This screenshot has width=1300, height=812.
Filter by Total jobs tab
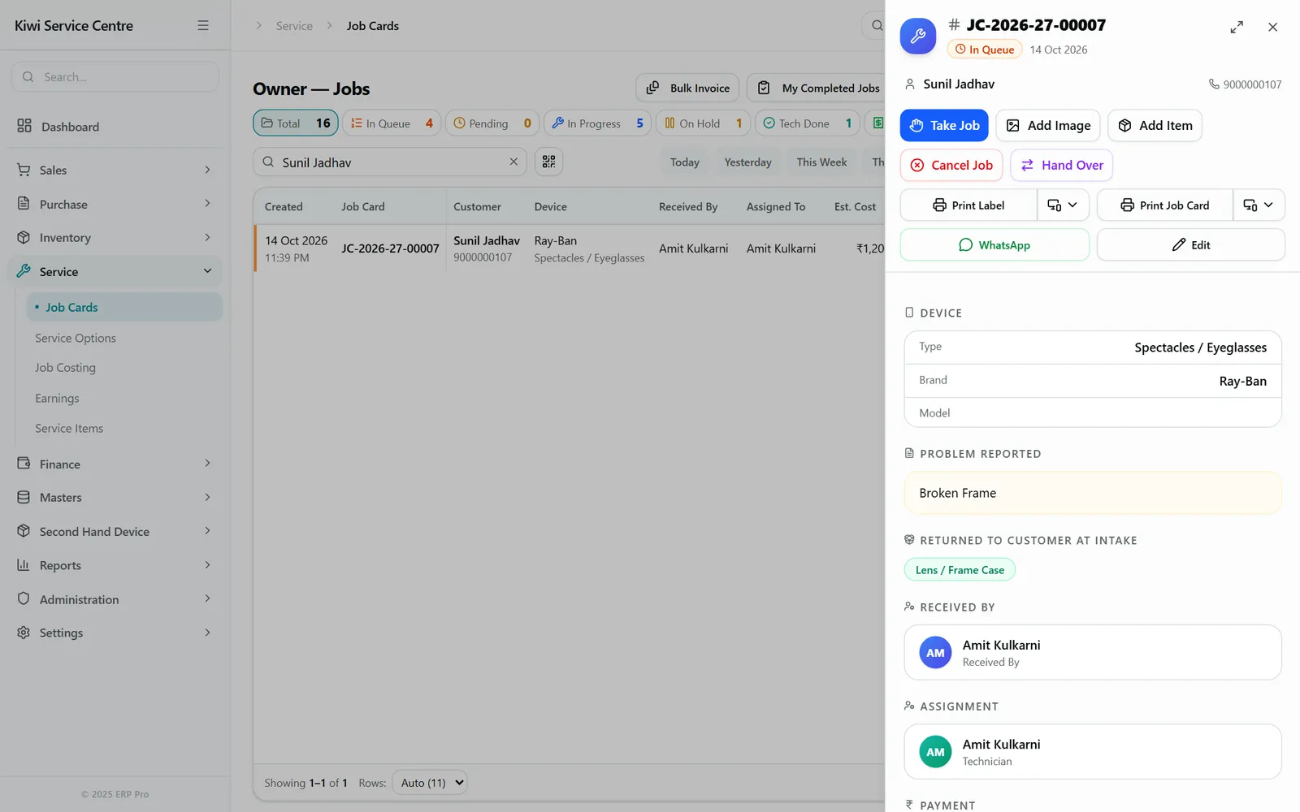click(296, 123)
